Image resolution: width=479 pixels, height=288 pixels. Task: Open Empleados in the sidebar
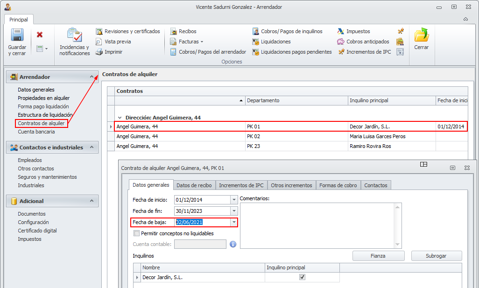30,161
